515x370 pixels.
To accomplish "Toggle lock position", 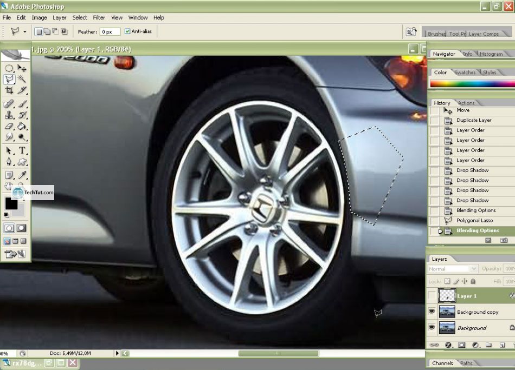I will coord(465,281).
